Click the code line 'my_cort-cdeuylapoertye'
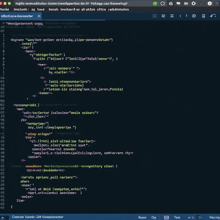220x220 pixels. pos(52,127)
